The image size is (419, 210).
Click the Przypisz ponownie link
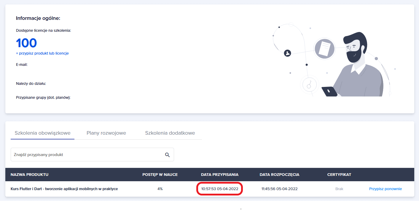(385, 189)
